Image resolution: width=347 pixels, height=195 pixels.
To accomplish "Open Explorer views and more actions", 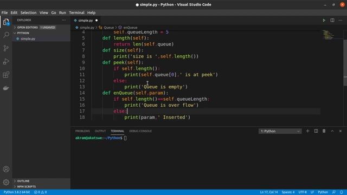I will point(64,20).
